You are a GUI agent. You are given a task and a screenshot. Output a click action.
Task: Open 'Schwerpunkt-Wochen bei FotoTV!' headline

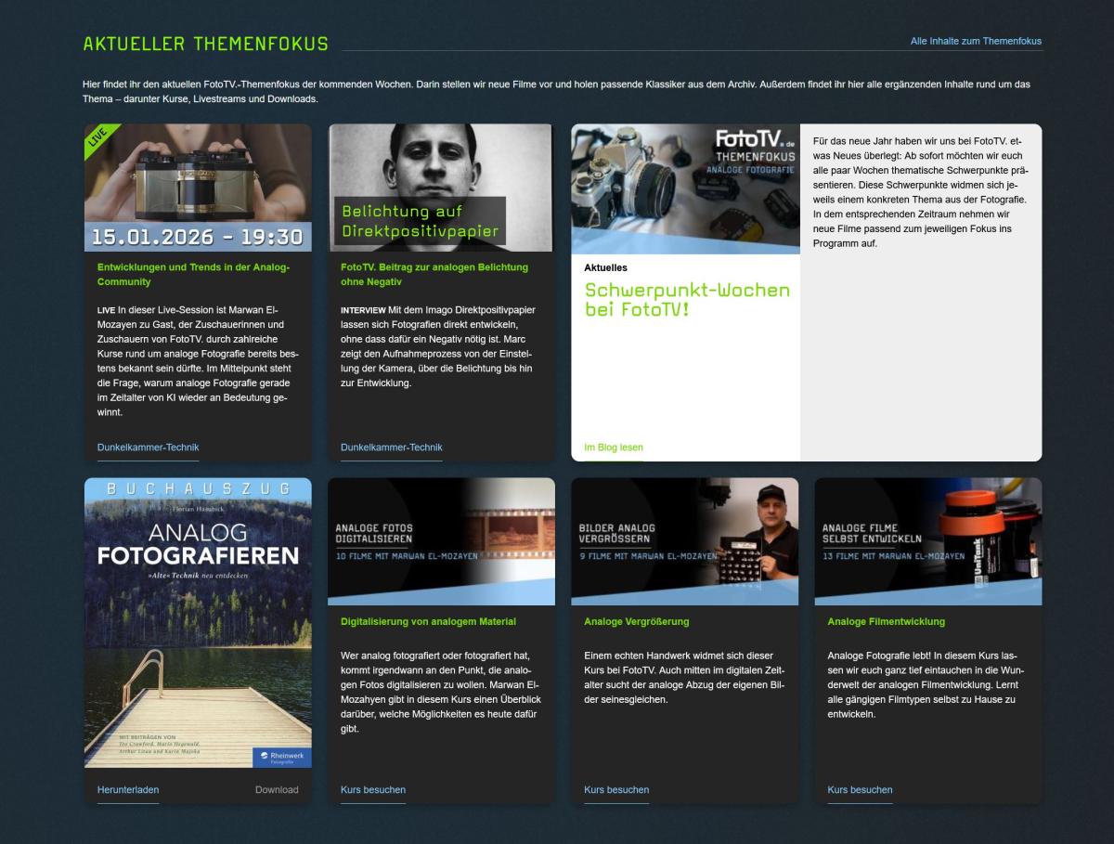pyautogui.click(x=687, y=299)
